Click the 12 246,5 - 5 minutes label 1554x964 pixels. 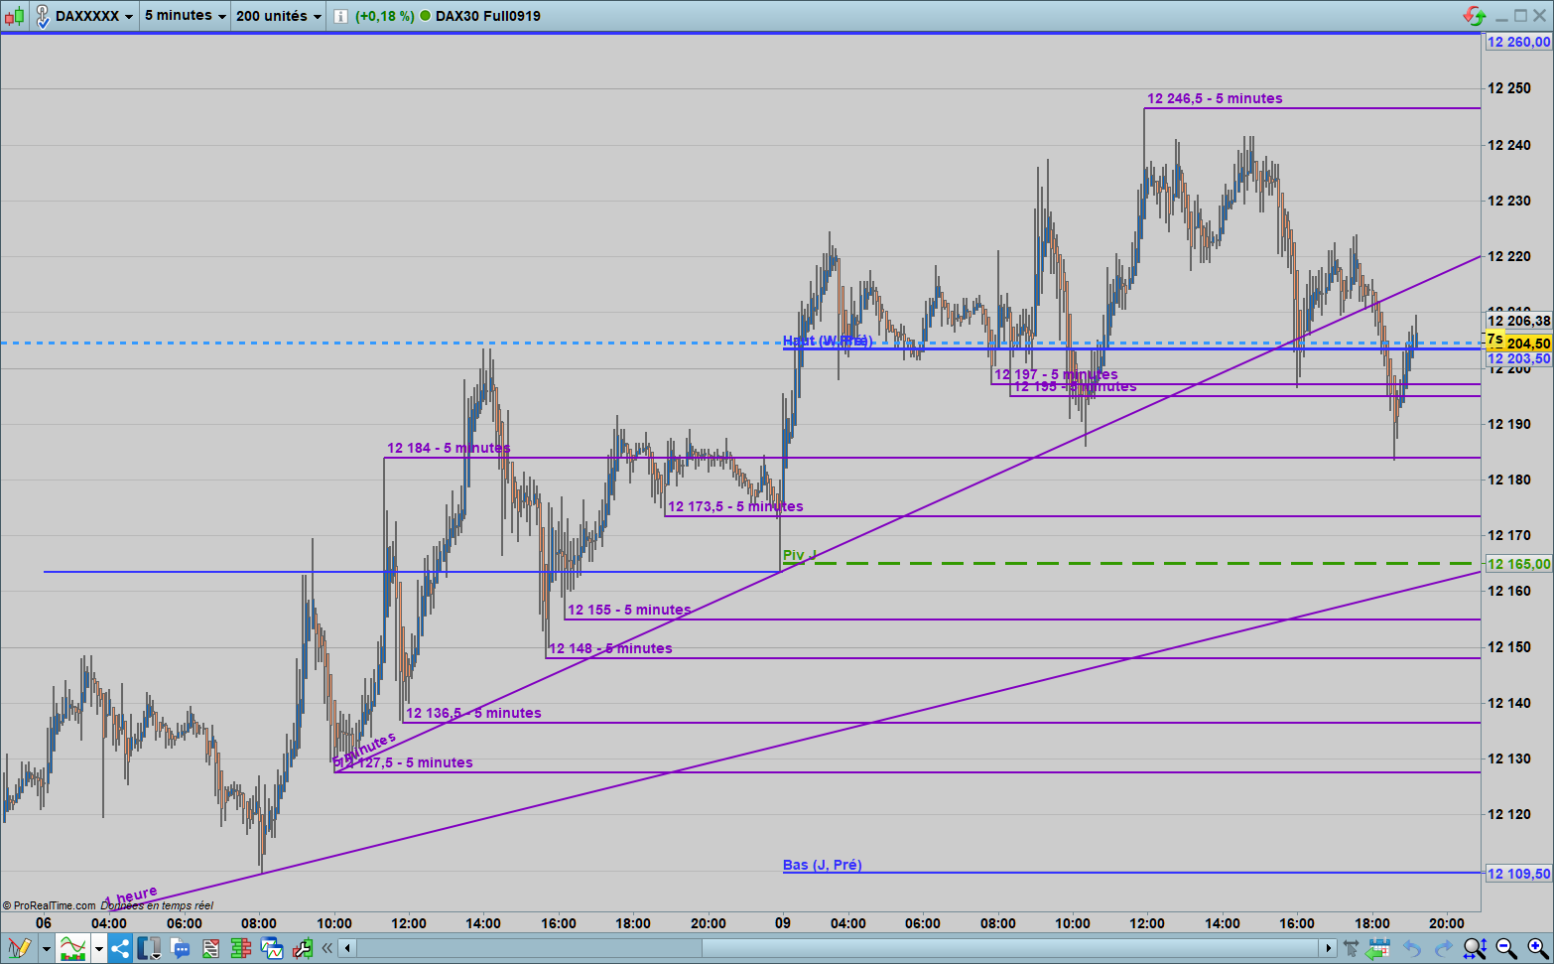pyautogui.click(x=1215, y=98)
